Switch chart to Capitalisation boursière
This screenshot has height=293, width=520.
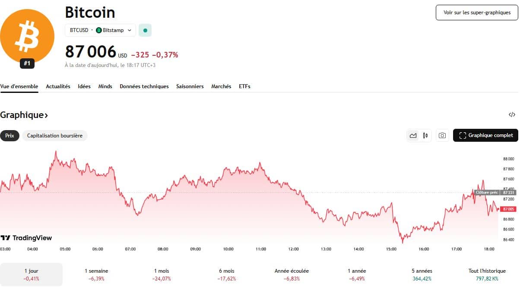(x=55, y=136)
